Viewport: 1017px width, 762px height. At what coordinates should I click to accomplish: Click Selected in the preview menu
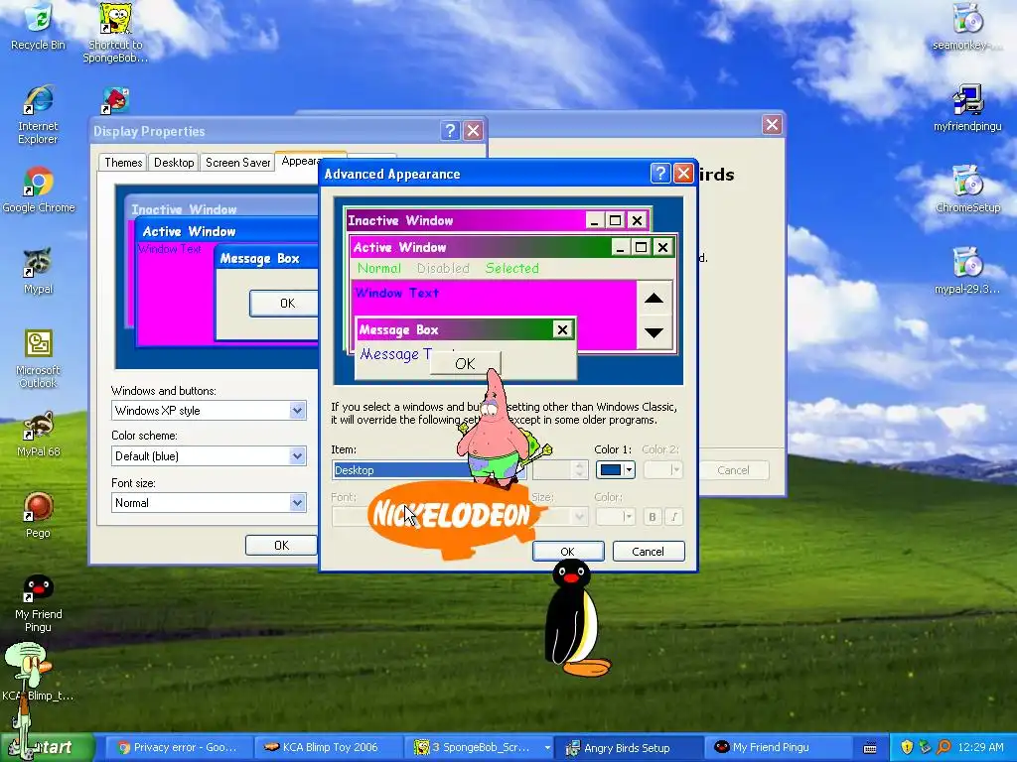pyautogui.click(x=512, y=268)
